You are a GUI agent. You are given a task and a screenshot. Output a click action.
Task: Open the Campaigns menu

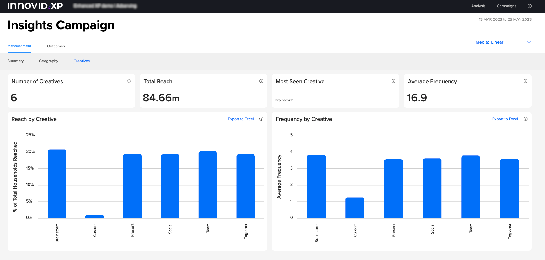[506, 6]
